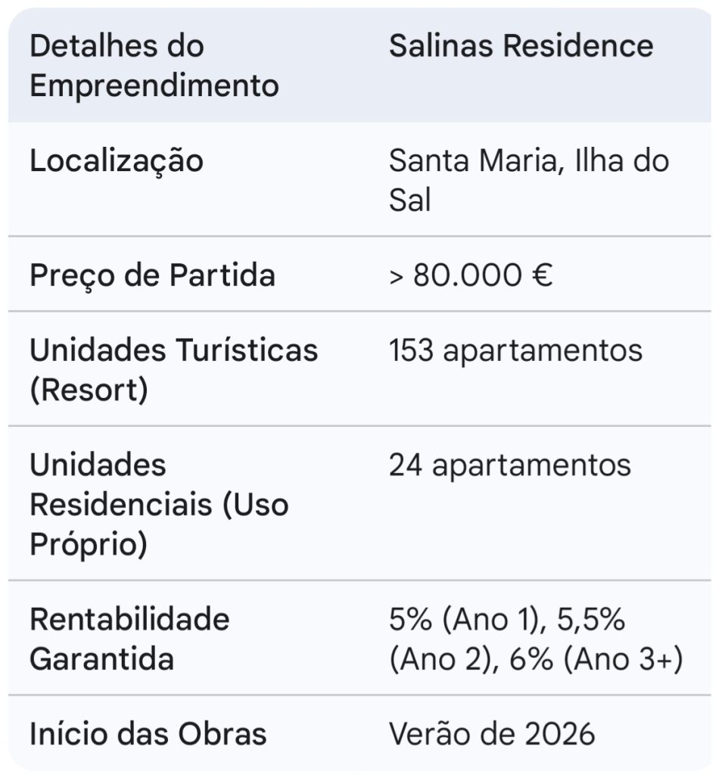
Task: Click the "Início das Obras" label
Action: pyautogui.click(x=148, y=734)
